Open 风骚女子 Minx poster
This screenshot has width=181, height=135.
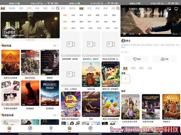pyautogui.click(x=171, y=107)
